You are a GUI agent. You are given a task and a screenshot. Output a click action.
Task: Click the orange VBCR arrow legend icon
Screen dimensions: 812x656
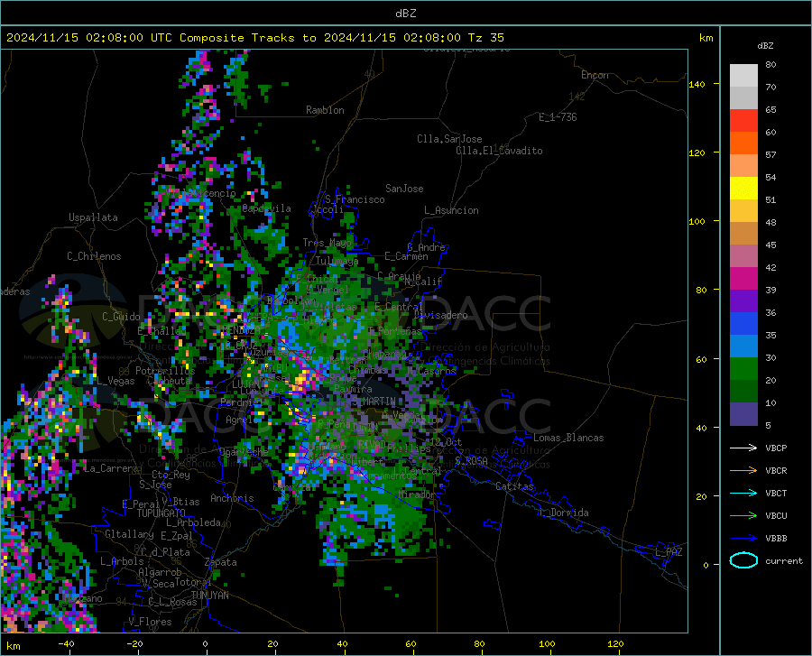click(x=743, y=470)
